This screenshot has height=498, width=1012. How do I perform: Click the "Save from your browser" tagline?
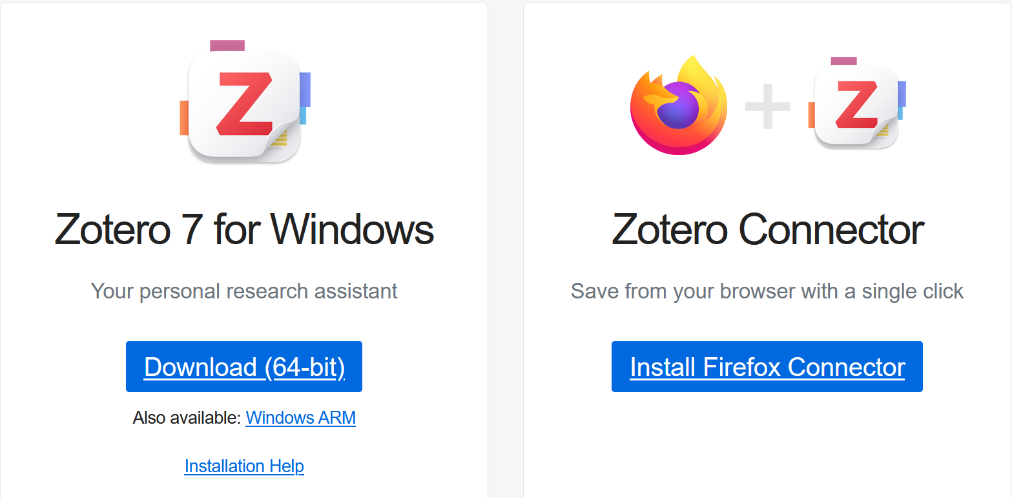(767, 291)
